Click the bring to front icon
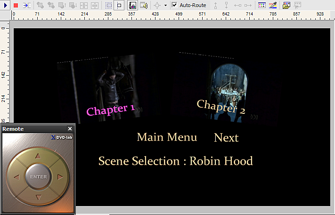Viewport: 335px width, 215px height. [x=40, y=5]
